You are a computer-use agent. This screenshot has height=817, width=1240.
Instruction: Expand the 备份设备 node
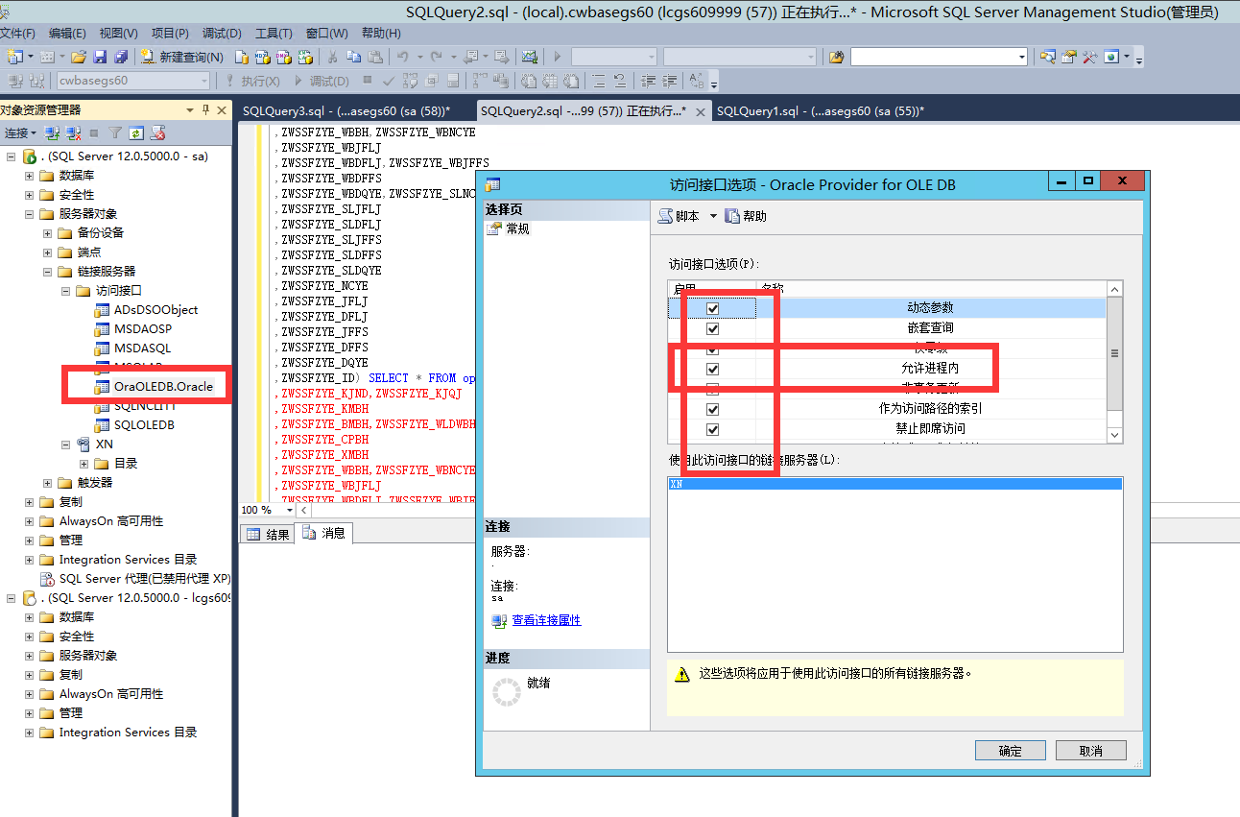coord(48,233)
